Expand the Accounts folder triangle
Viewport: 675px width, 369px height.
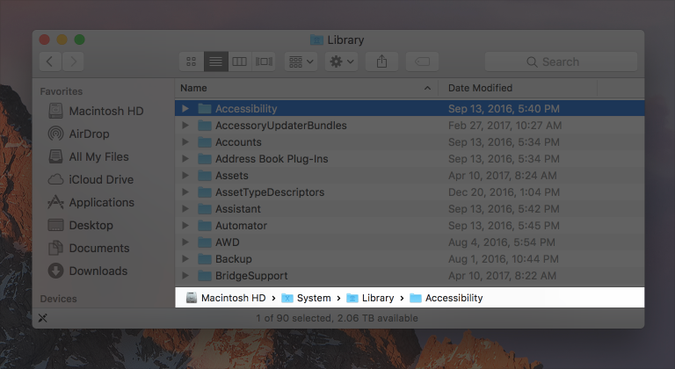click(185, 142)
